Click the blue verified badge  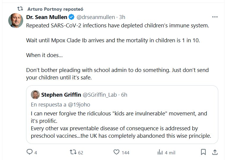tap(71, 17)
